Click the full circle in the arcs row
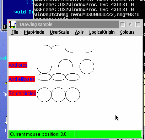 pyautogui.click(x=87, y=67)
